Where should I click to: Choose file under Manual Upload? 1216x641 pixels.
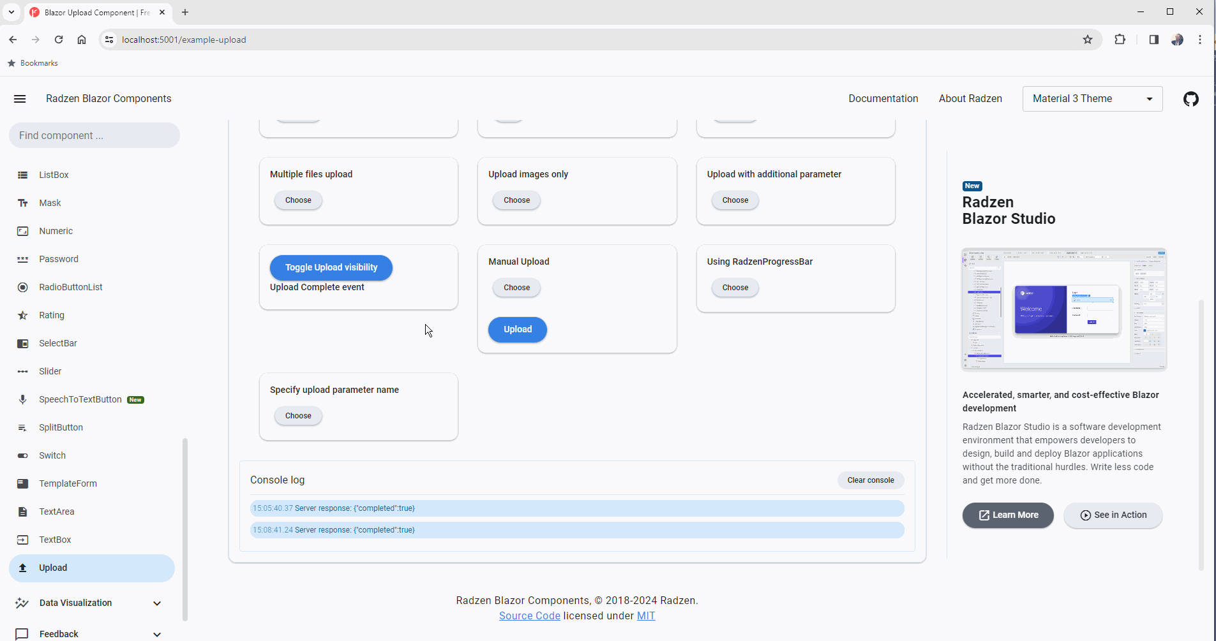coord(516,288)
